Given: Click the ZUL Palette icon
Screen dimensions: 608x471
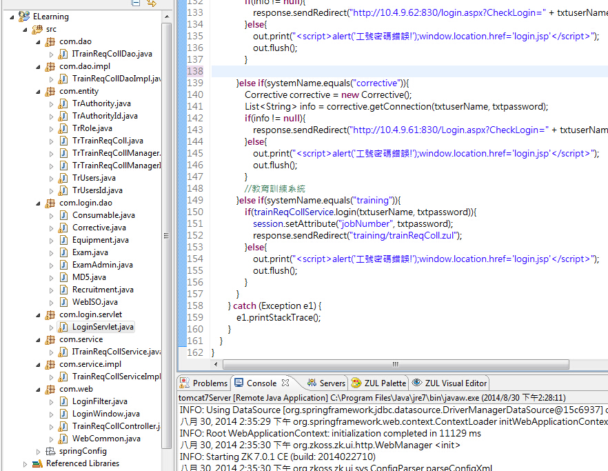Looking at the screenshot, I should [x=356, y=383].
